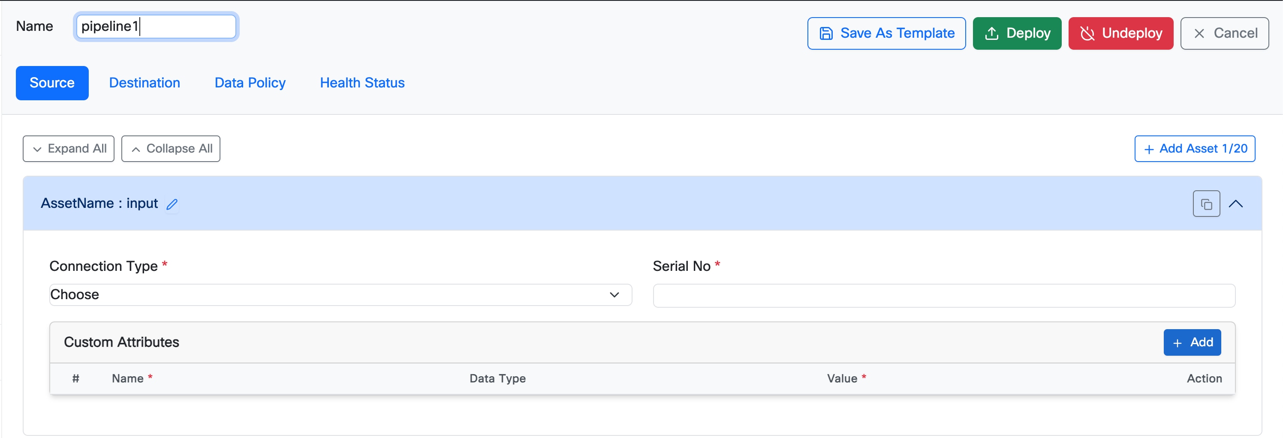Viewport: 1283px width, 438px height.
Task: Click Save As Template button
Action: [886, 33]
